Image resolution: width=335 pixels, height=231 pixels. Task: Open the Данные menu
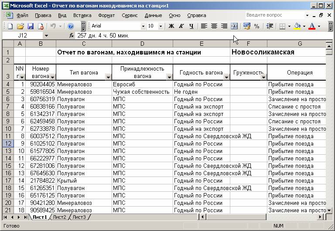(153, 15)
